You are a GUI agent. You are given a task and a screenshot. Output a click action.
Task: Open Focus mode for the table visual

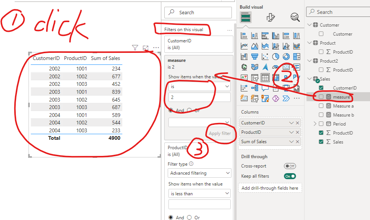(x=146, y=48)
